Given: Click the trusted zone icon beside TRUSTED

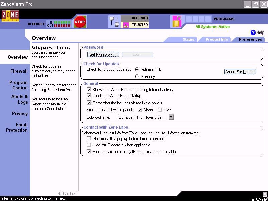Looking at the screenshot, I should (x=126, y=25).
